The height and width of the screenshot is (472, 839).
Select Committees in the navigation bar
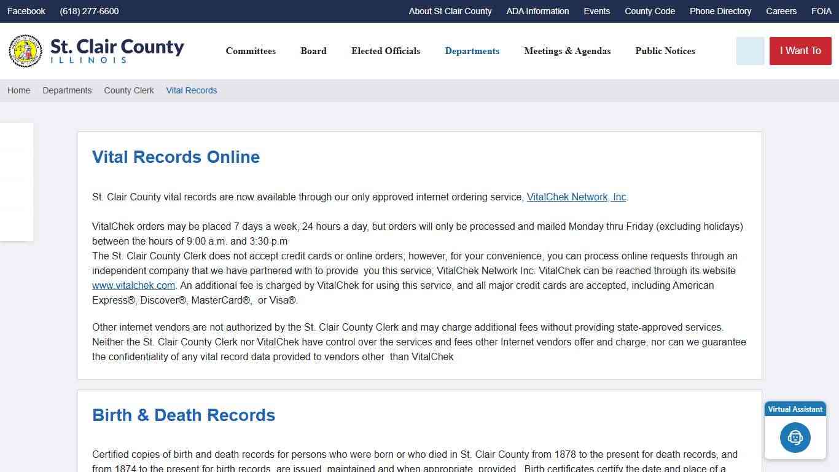click(x=251, y=51)
